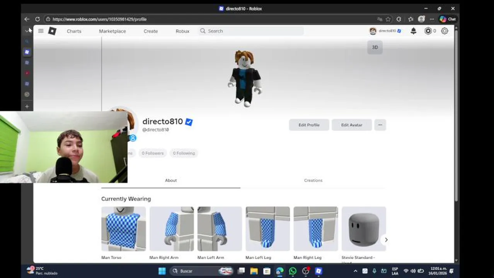Click the directo810 username in the top bar
Screen dimensions: 494x278
pyautogui.click(x=387, y=31)
